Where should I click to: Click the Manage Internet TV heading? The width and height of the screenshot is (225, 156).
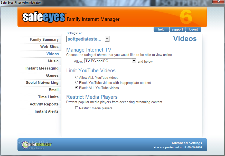click(x=89, y=50)
